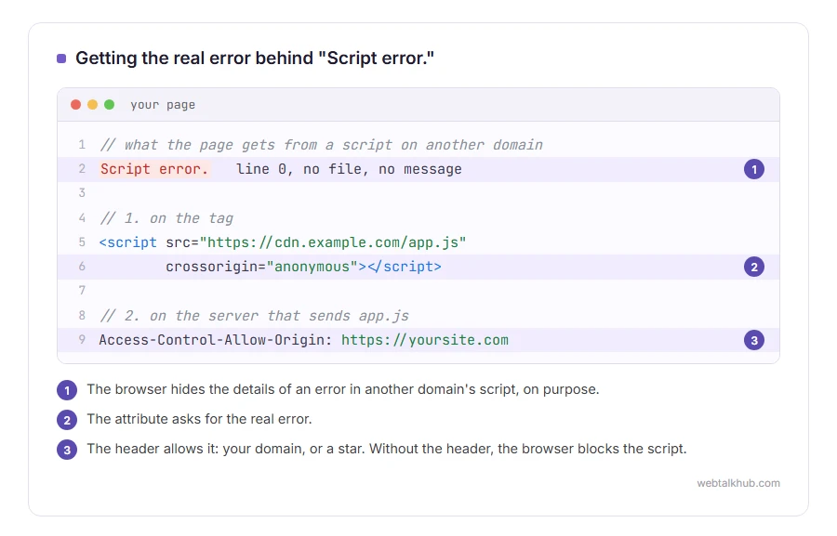
Task: Click the gutter line number 7
Action: 82,291
